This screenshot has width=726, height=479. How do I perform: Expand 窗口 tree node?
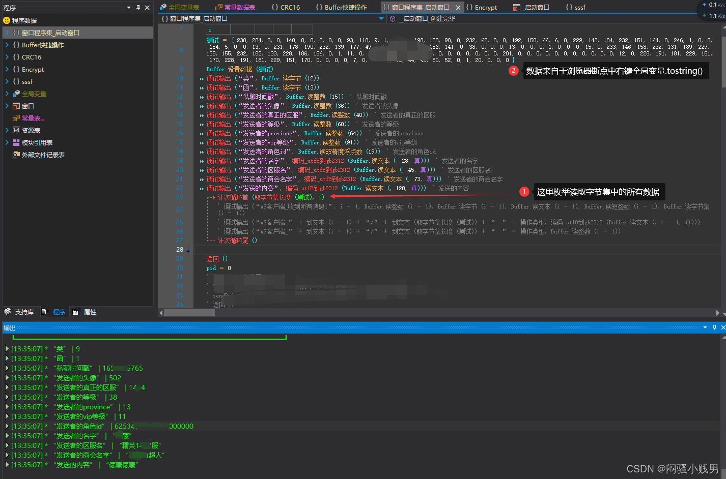click(x=7, y=106)
